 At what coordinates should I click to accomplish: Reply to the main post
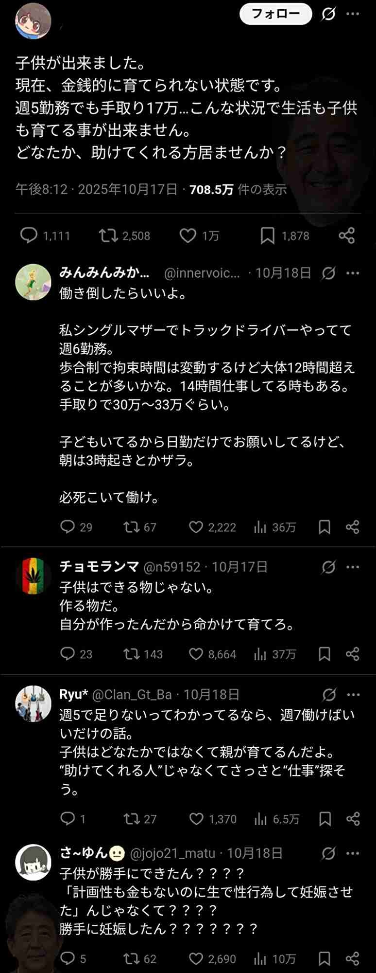[29, 236]
